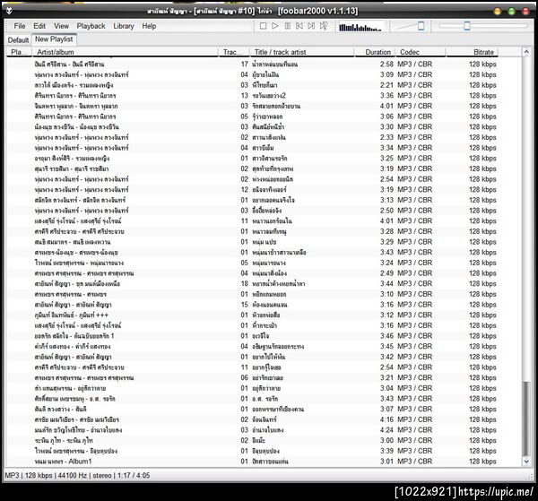Click the Codec column header
538x501 pixels.
pyautogui.click(x=421, y=52)
